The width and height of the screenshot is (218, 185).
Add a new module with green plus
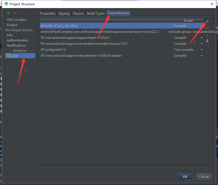click(x=8, y=13)
